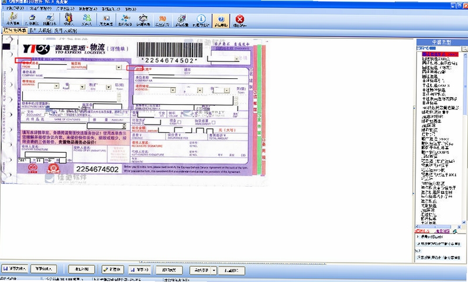468x282 pixels.
Task: Click the recipient detailed address text area
Action: [x=183, y=100]
